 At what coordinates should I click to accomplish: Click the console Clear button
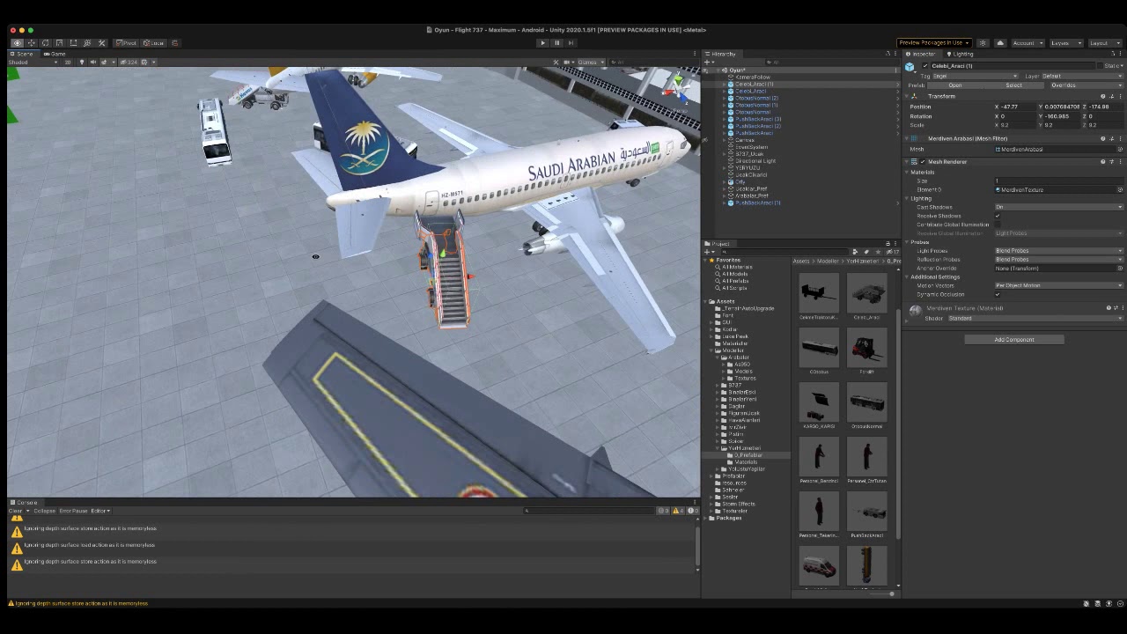pyautogui.click(x=15, y=511)
